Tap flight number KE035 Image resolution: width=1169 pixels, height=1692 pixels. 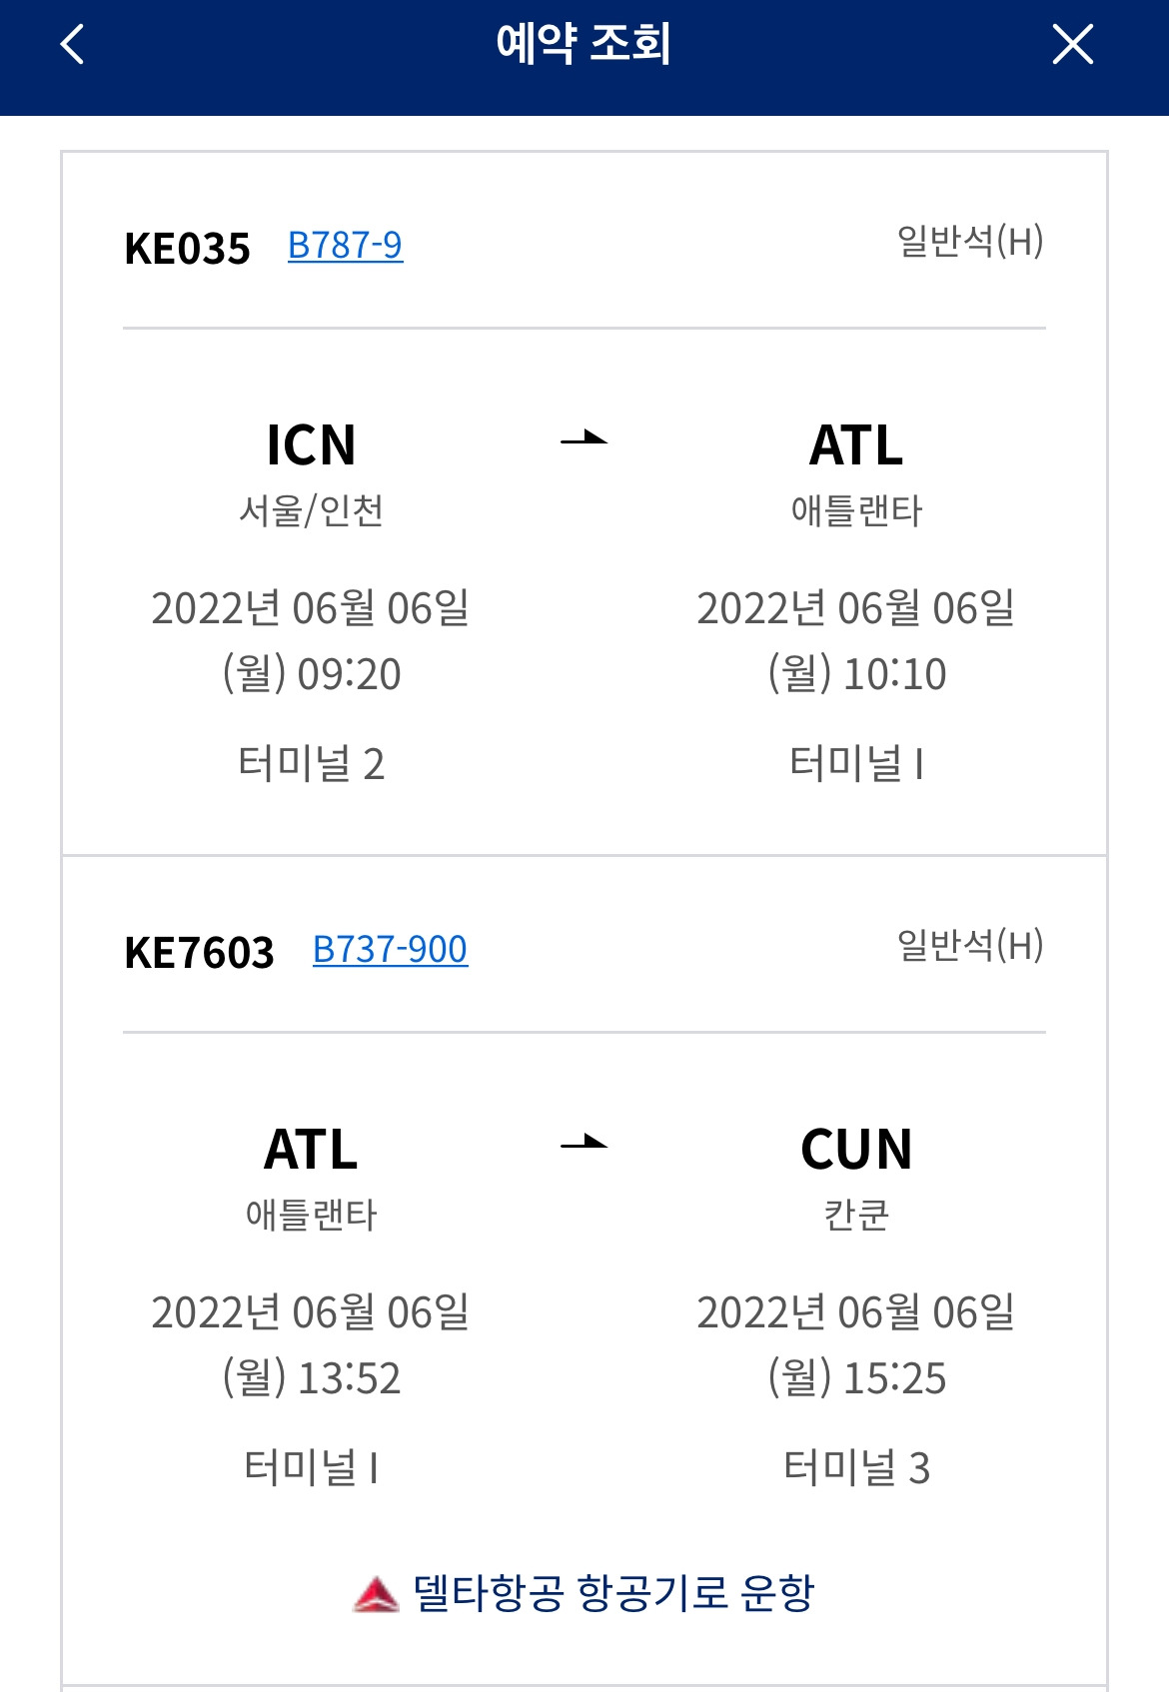coord(187,249)
